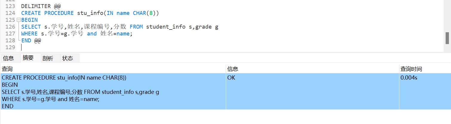The image size is (451, 124).
Task: Click line number 124 in the gutter
Action: point(10,13)
